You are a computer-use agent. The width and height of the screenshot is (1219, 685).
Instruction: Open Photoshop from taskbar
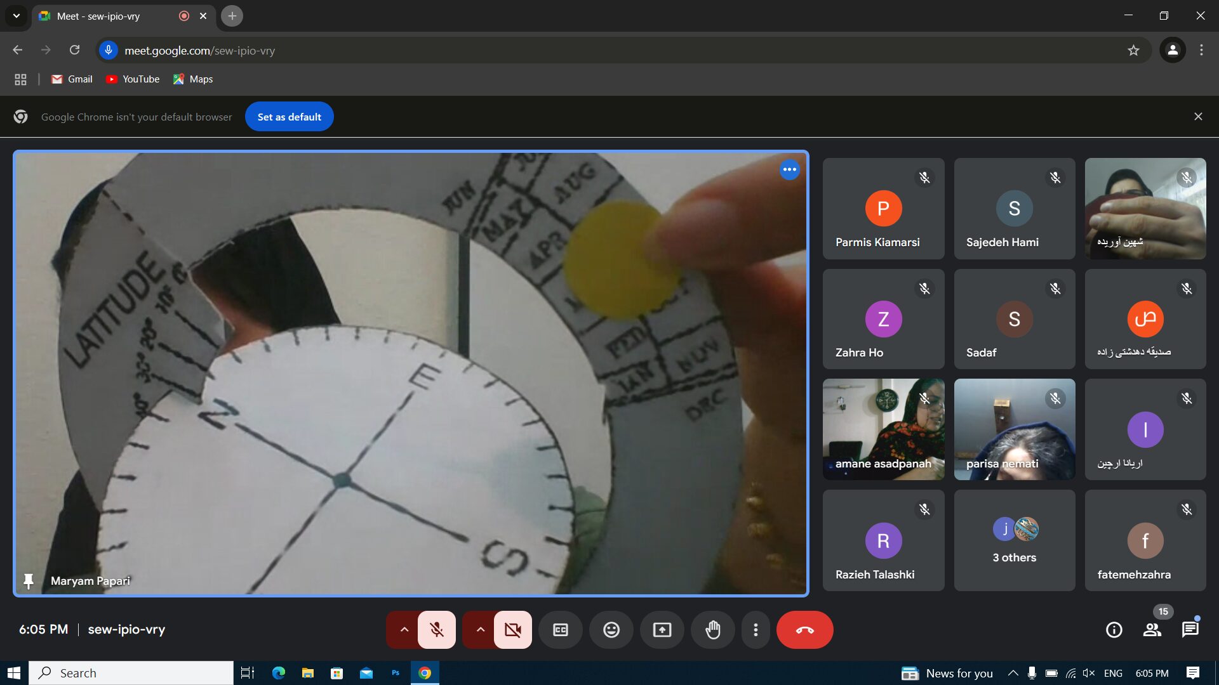coord(396,673)
